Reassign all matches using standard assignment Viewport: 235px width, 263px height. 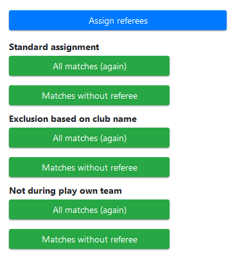(x=89, y=66)
